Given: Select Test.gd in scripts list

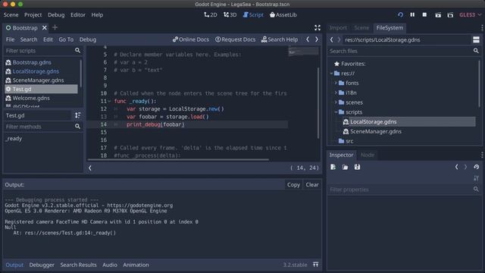Looking at the screenshot, I should pos(41,89).
